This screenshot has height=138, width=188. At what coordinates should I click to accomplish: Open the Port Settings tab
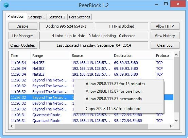[x=80, y=17]
